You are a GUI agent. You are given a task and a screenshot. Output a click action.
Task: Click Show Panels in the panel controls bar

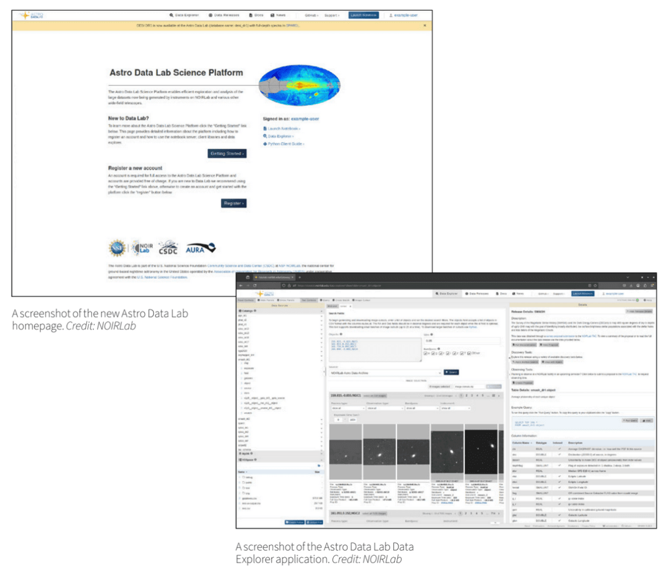click(286, 300)
